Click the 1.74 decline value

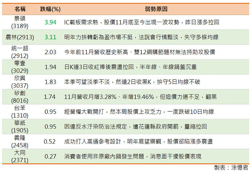tap(50, 97)
